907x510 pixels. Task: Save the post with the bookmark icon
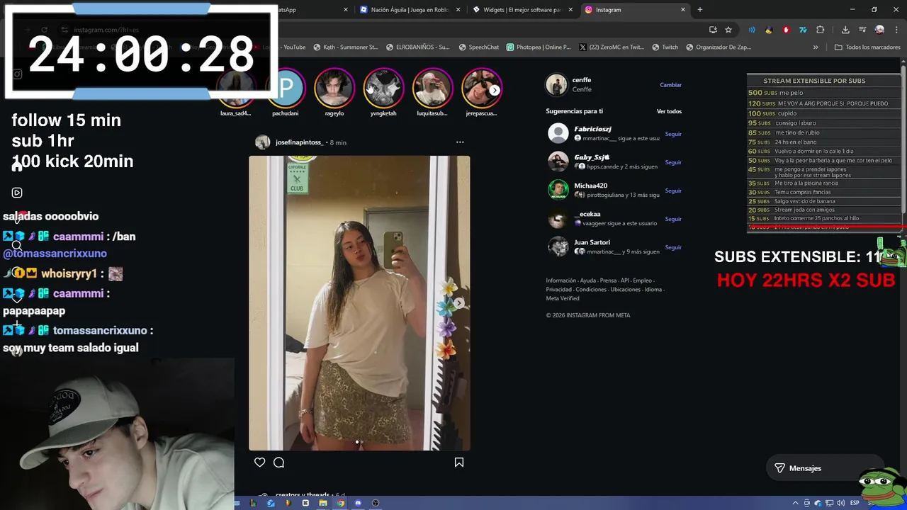[459, 463]
